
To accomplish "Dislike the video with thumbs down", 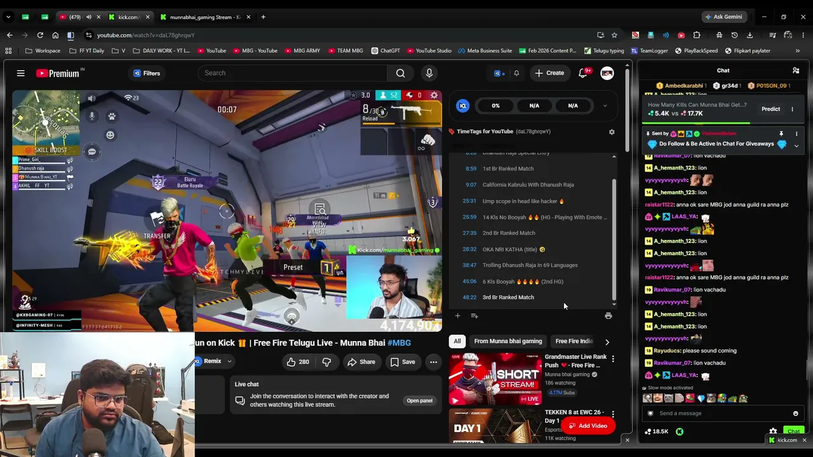I will [326, 362].
